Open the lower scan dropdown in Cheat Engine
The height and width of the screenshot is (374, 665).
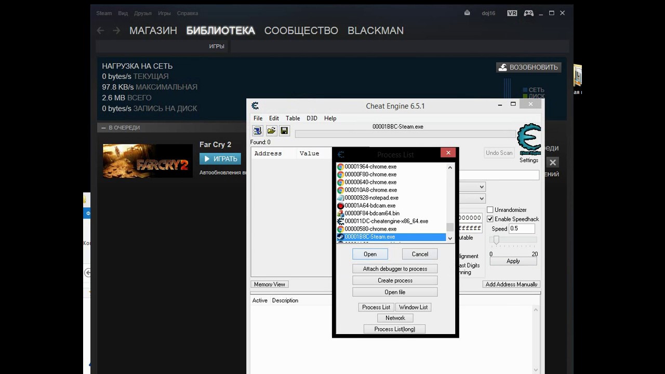coord(482,198)
